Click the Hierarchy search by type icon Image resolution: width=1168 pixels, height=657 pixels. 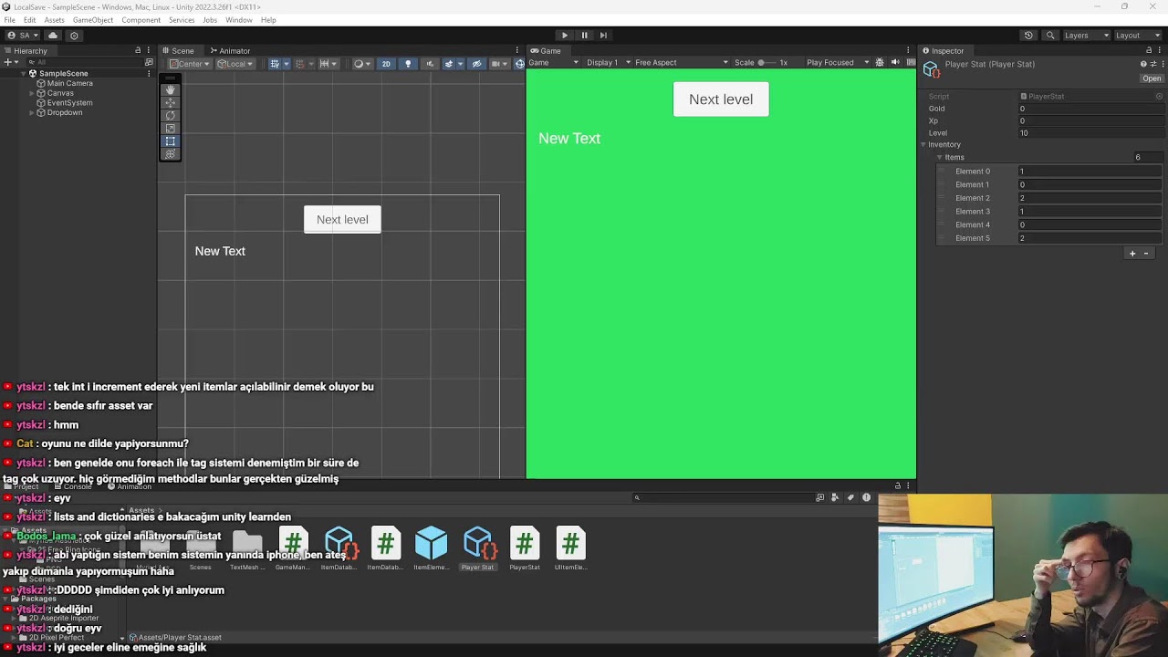149,62
